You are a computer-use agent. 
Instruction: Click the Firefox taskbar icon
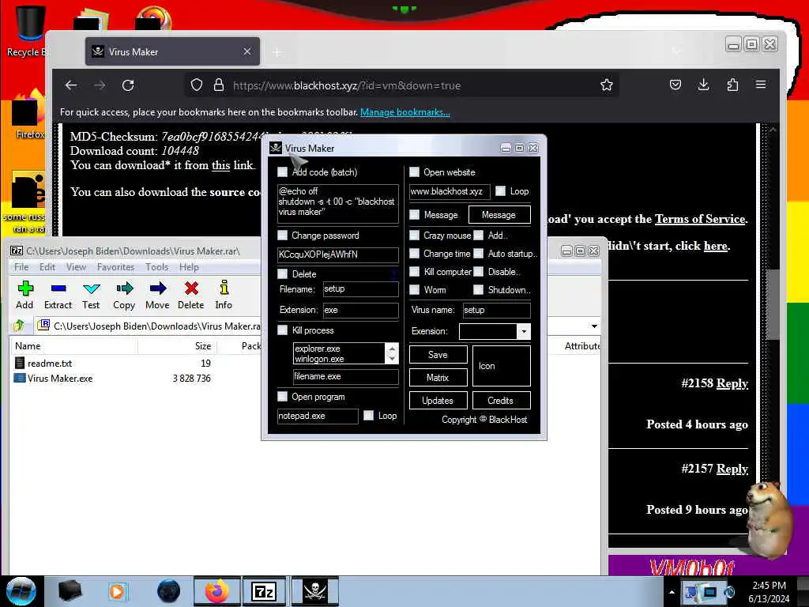click(x=216, y=591)
